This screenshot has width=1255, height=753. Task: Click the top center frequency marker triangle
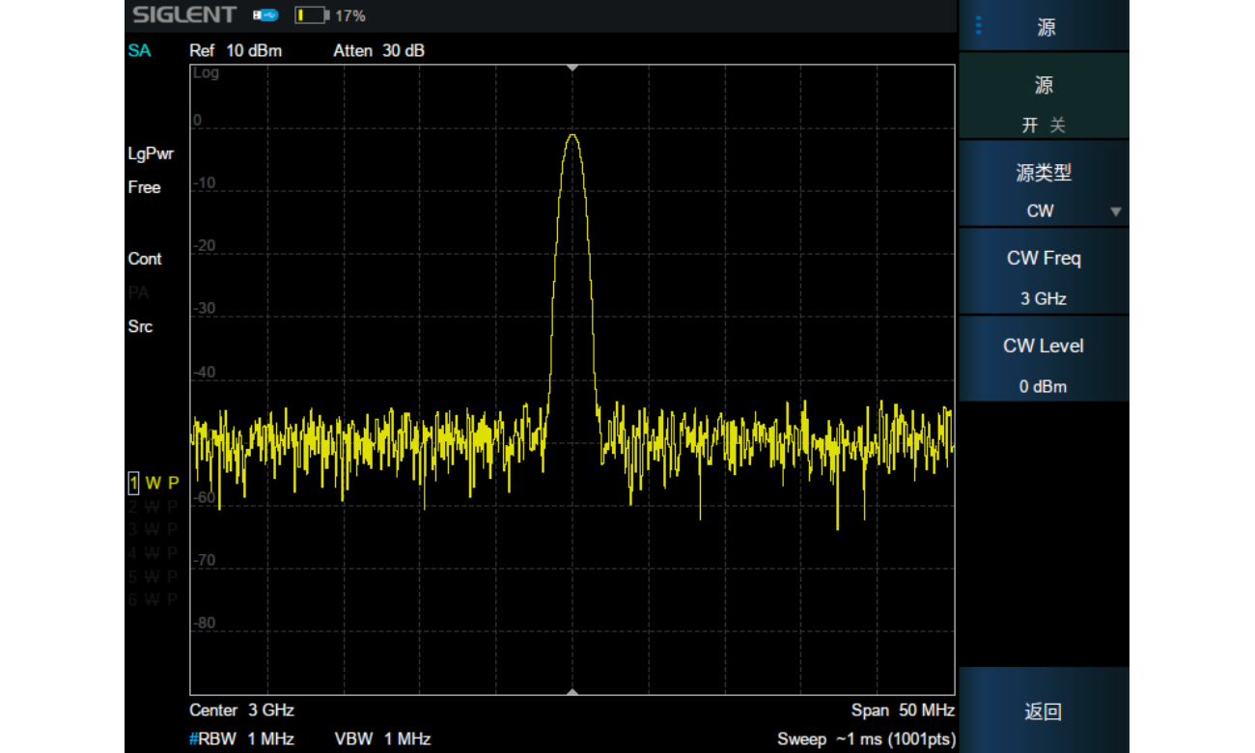pos(572,68)
